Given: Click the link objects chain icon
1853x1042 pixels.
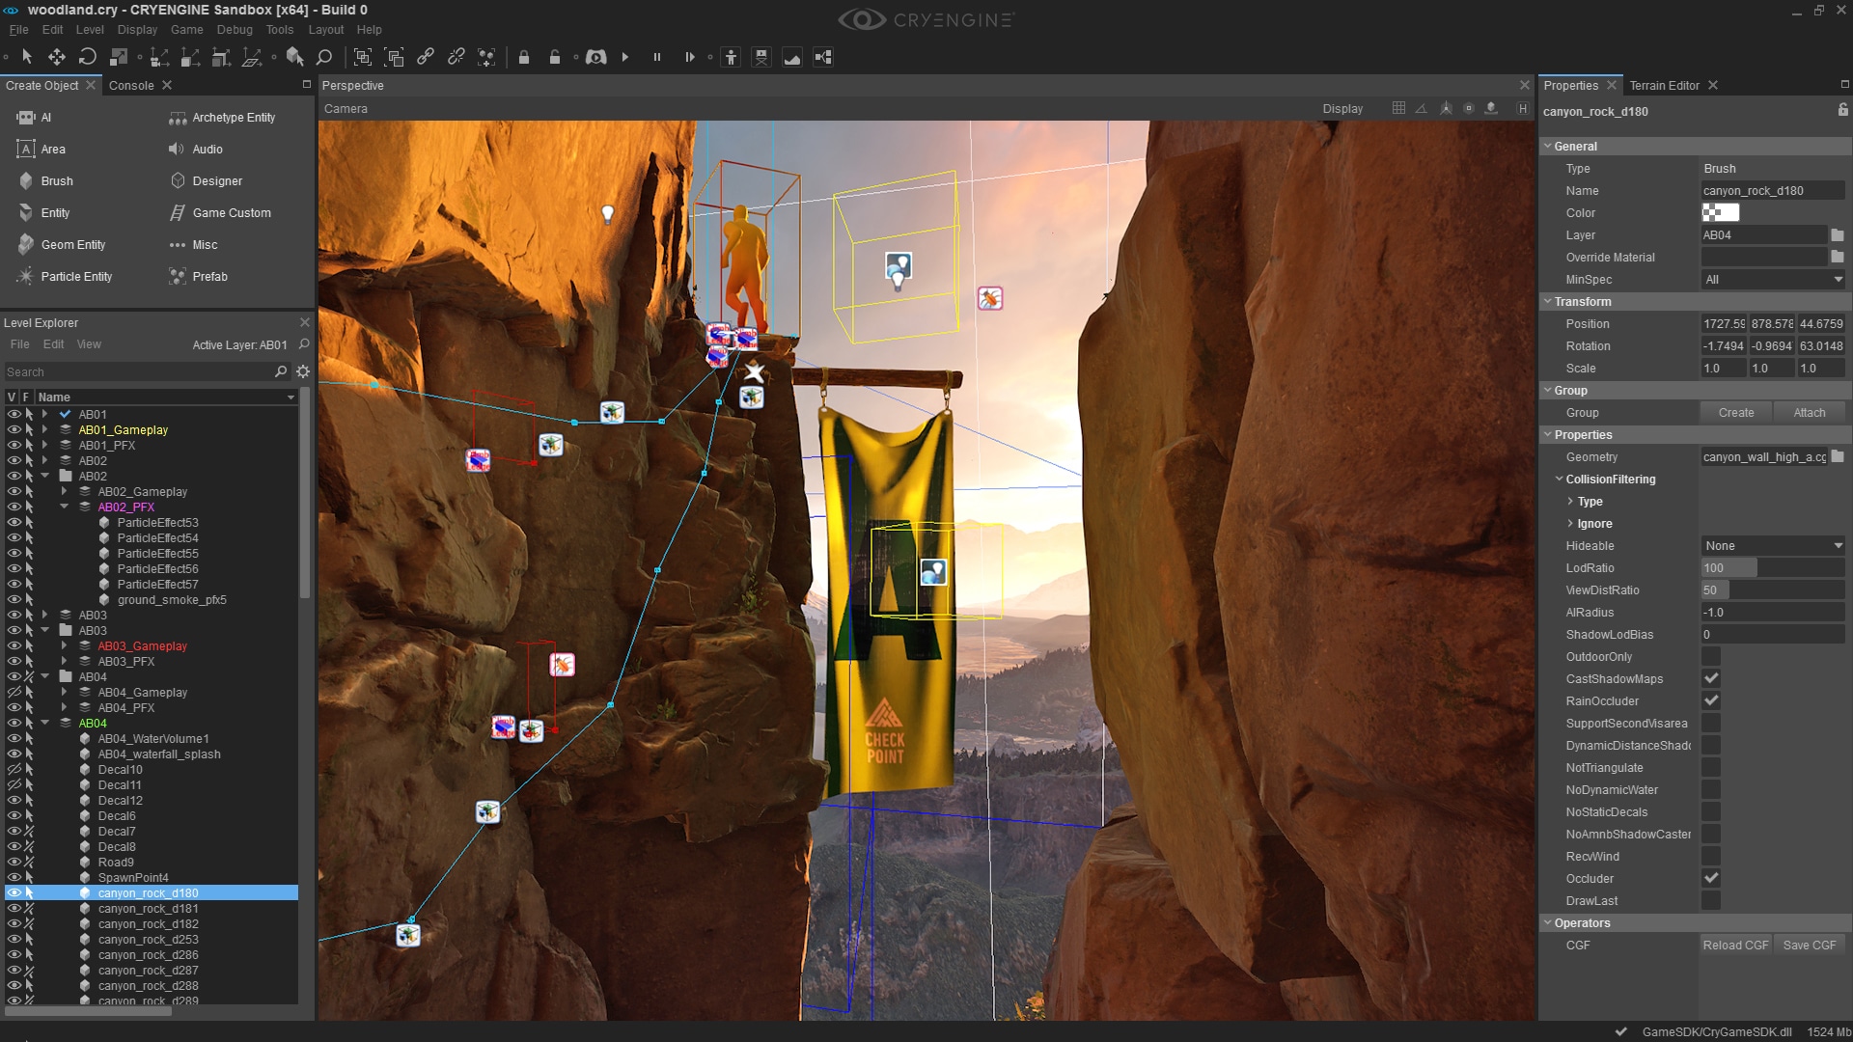Looking at the screenshot, I should point(426,58).
